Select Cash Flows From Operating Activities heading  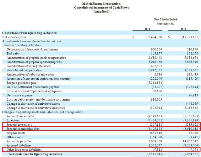(x=30, y=33)
